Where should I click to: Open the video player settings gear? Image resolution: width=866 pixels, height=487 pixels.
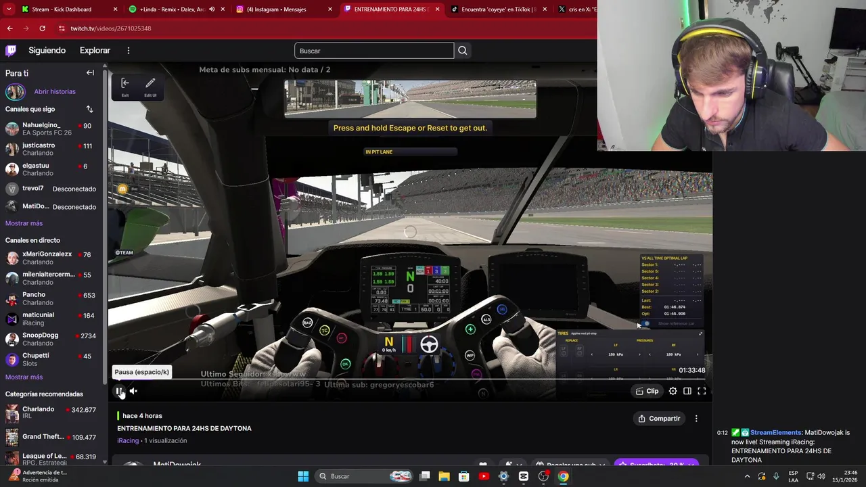pyautogui.click(x=673, y=391)
